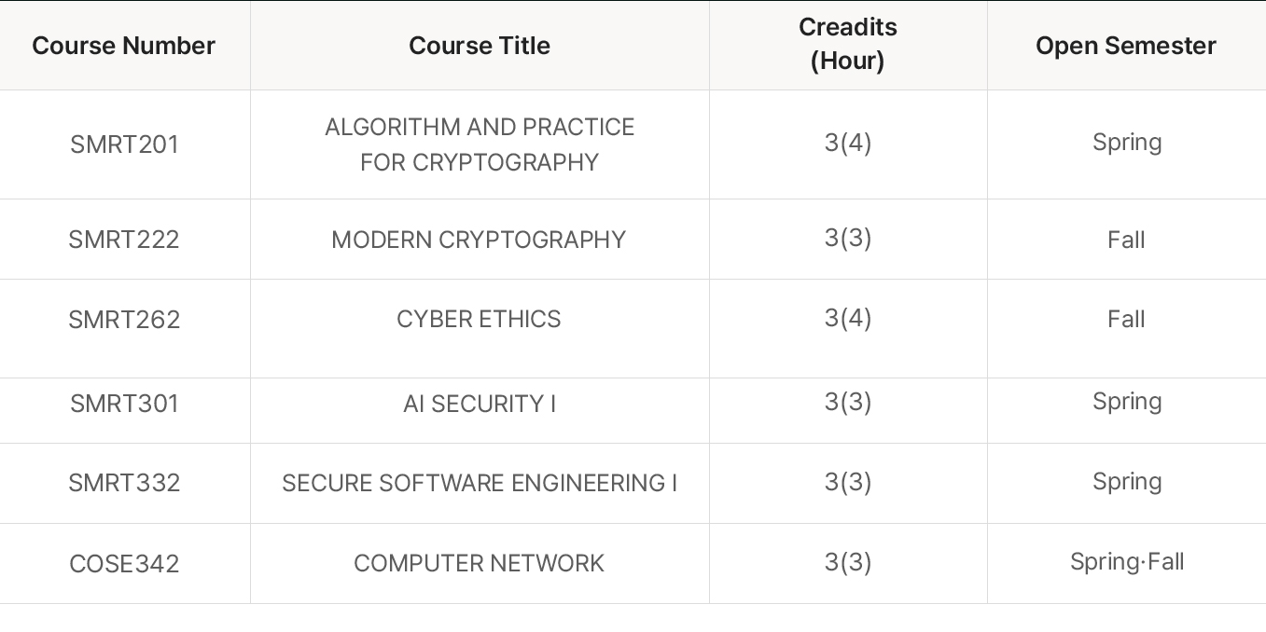Select course number SMRT201
This screenshot has height=632, width=1266.
pyautogui.click(x=124, y=144)
